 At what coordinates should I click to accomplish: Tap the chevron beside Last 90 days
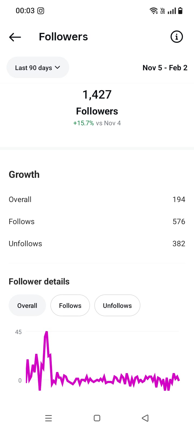57,67
